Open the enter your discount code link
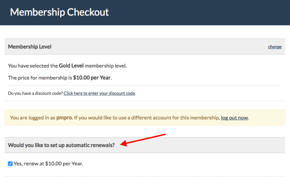Screen dimensions: 290x184 [x=99, y=93]
